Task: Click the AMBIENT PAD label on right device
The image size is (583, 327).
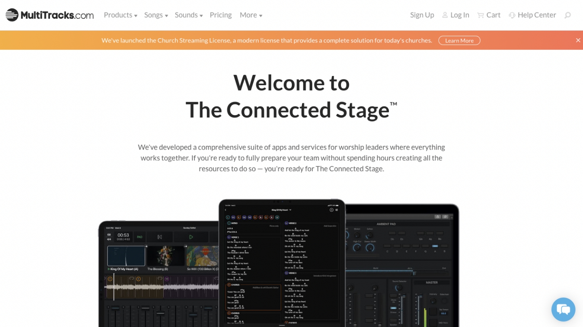Action: pyautogui.click(x=386, y=224)
